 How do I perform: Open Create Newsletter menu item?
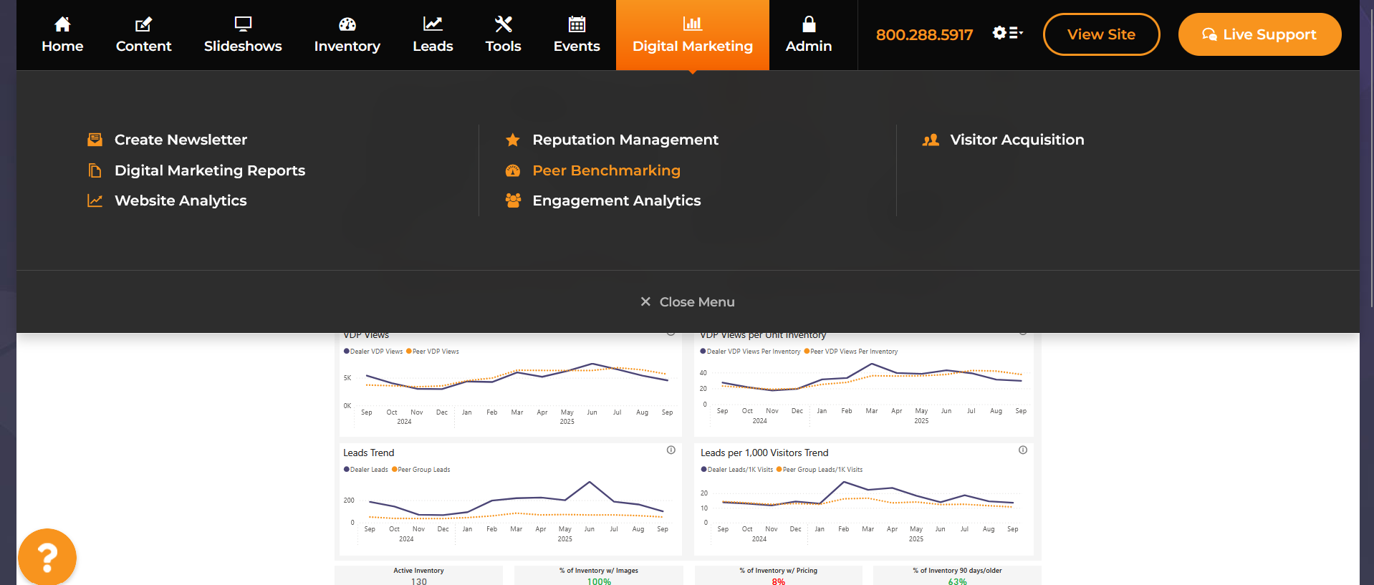point(181,140)
